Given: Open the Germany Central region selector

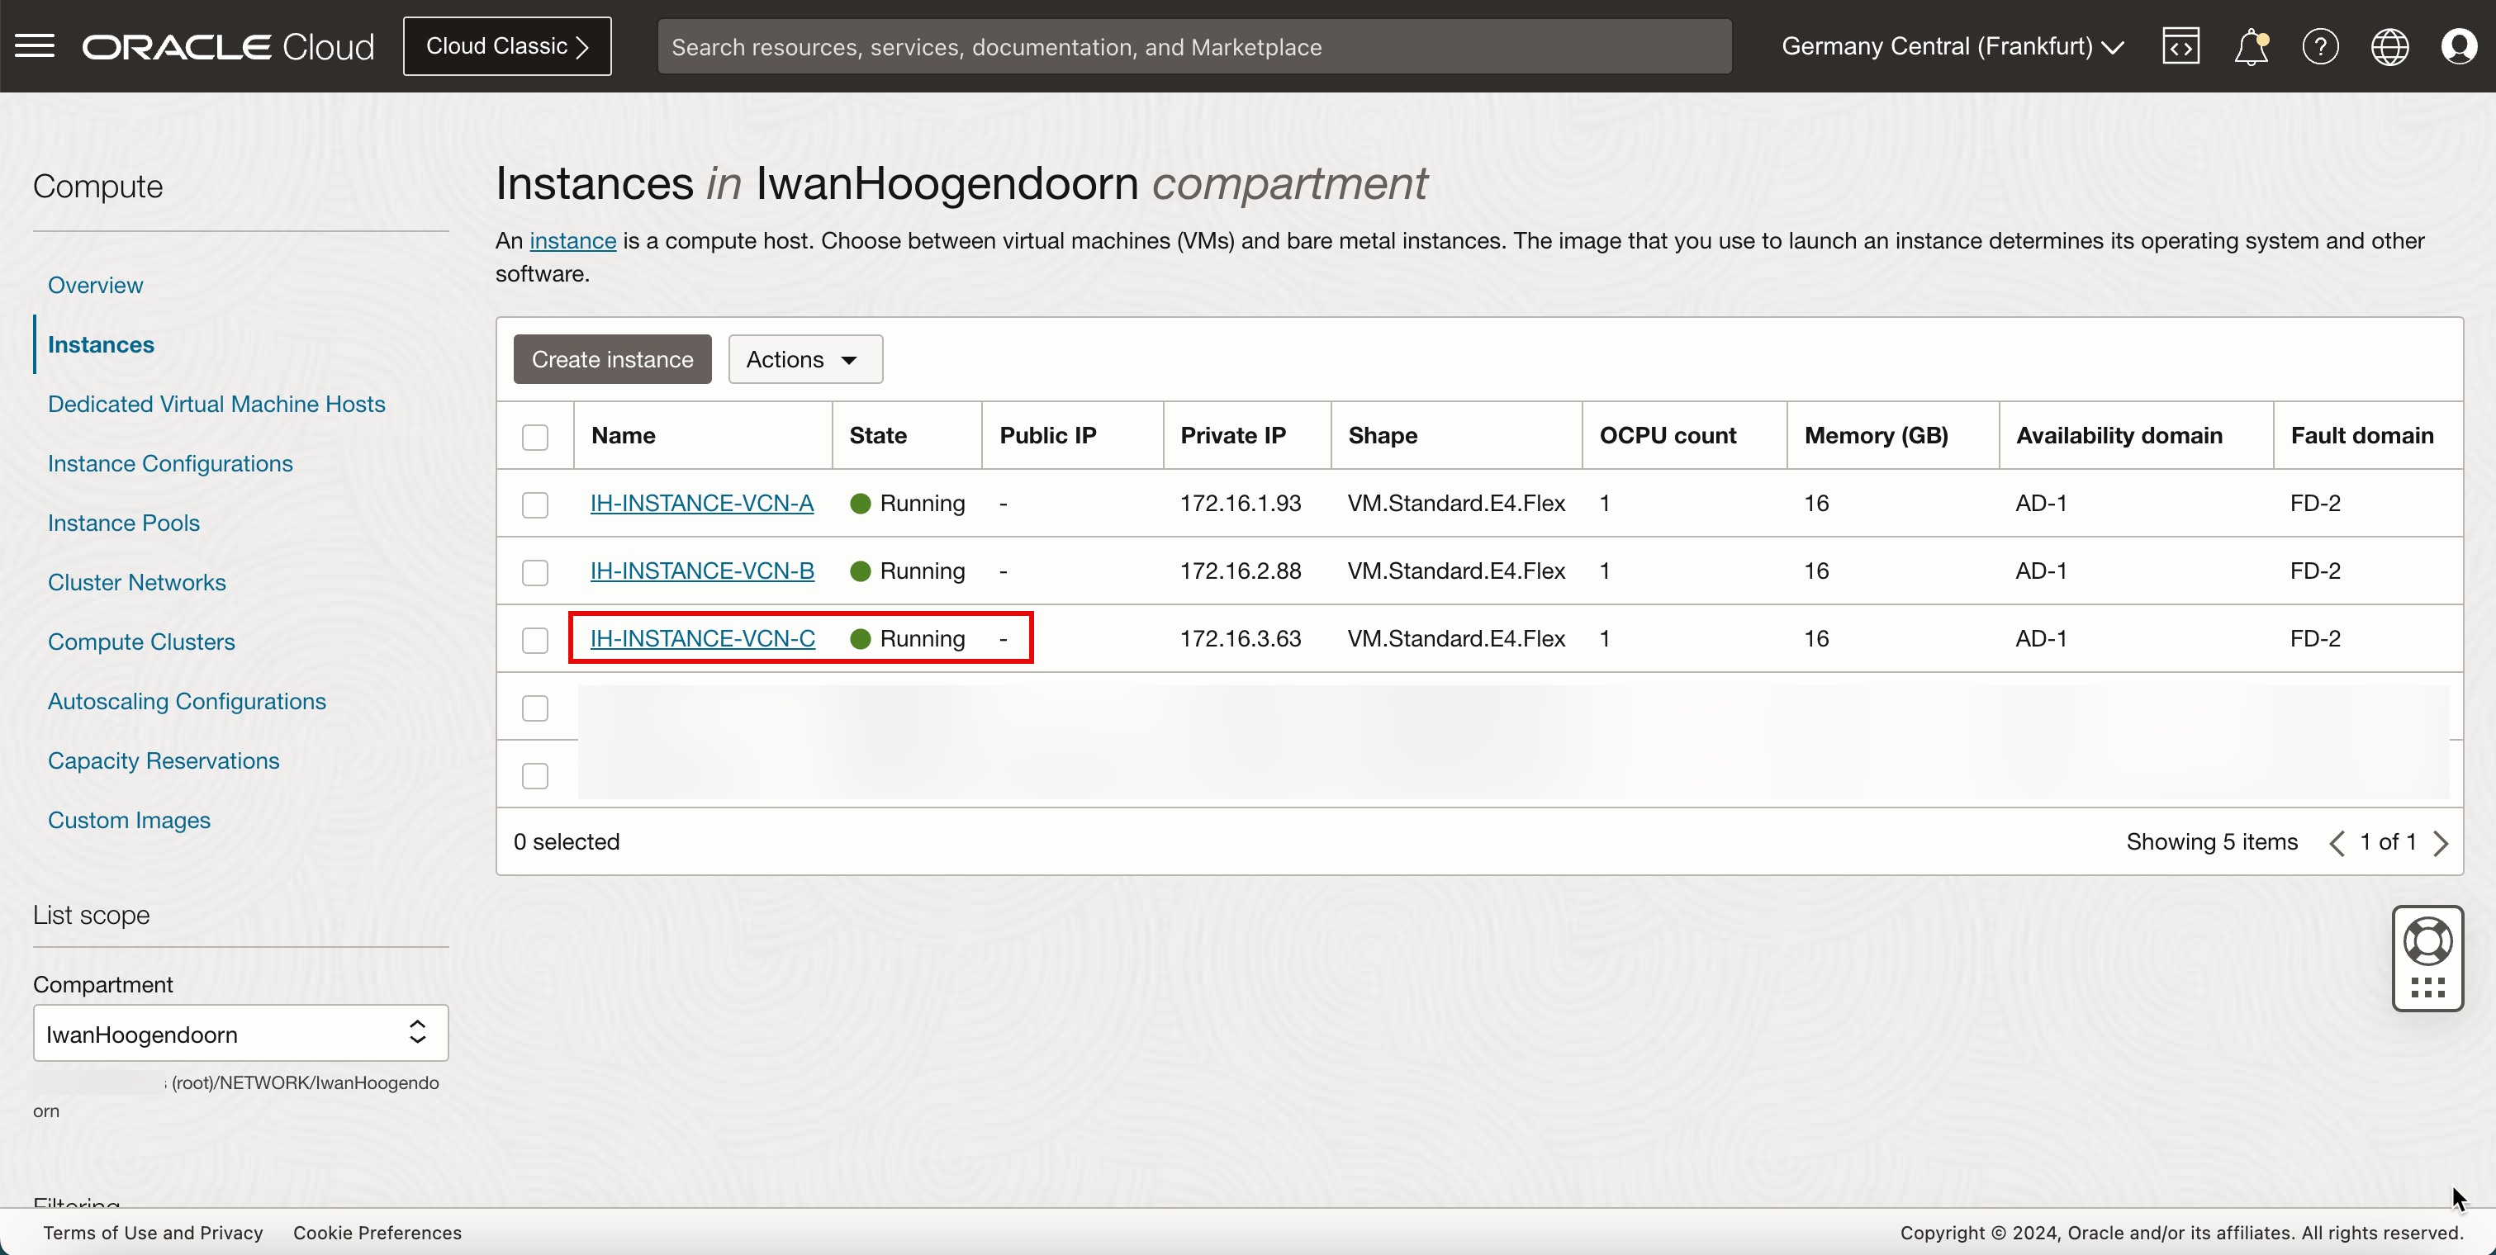Looking at the screenshot, I should pos(1952,45).
